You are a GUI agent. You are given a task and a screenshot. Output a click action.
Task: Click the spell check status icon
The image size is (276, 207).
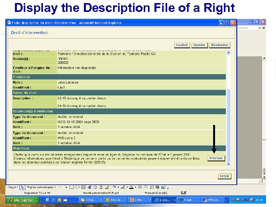point(183,192)
